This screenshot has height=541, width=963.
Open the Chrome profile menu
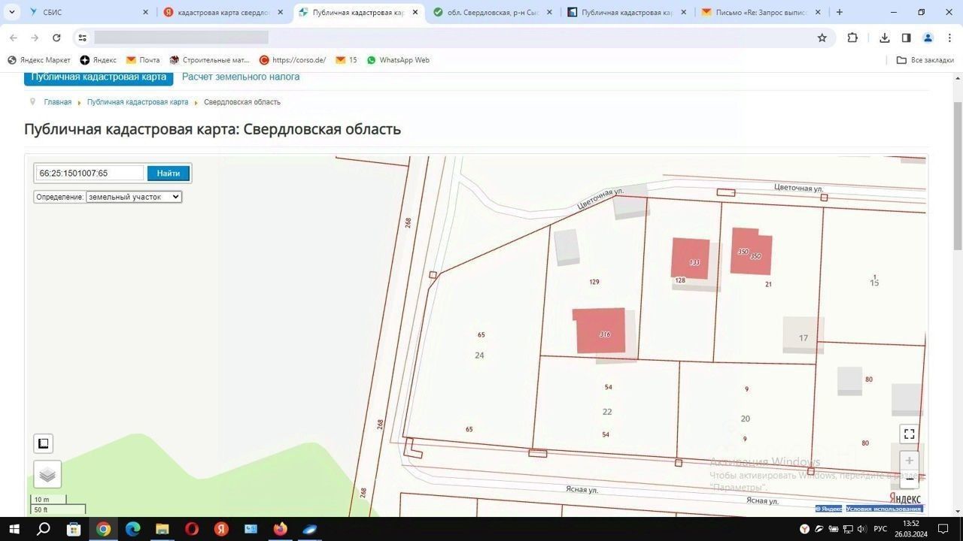928,38
